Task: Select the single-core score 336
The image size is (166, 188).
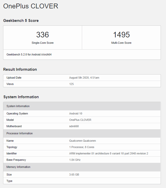Action: click(43, 35)
